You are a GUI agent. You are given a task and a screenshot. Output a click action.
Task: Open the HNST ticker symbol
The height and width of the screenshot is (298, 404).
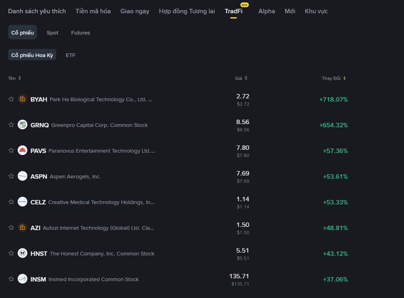pos(39,253)
